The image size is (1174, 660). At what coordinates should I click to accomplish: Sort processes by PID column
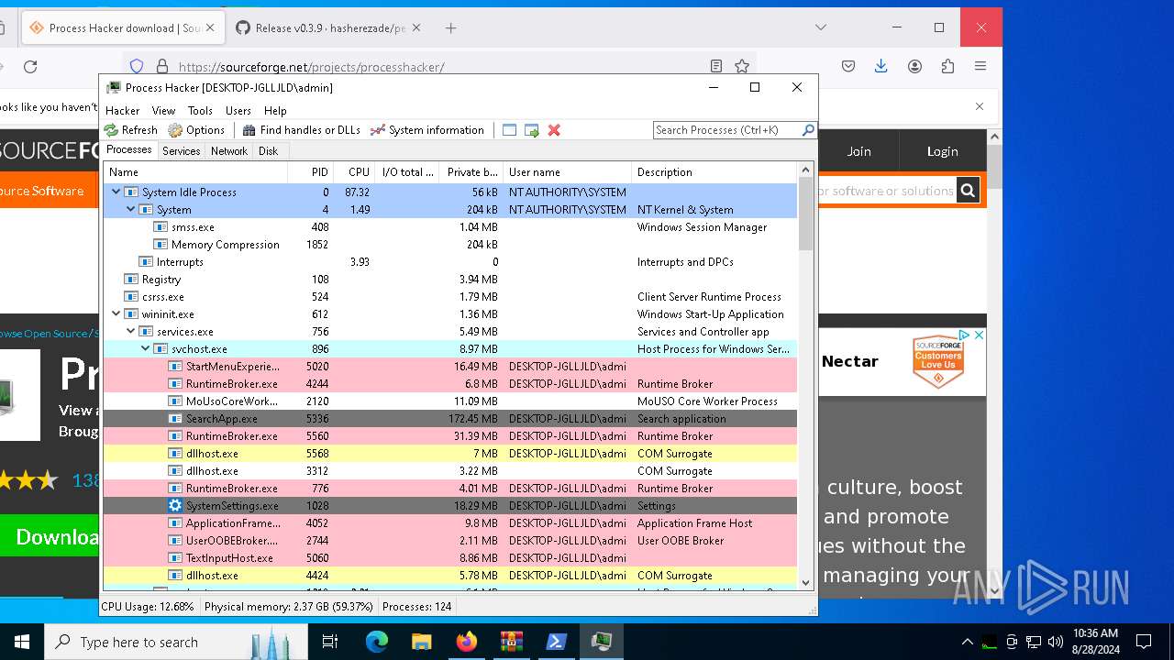[310, 172]
